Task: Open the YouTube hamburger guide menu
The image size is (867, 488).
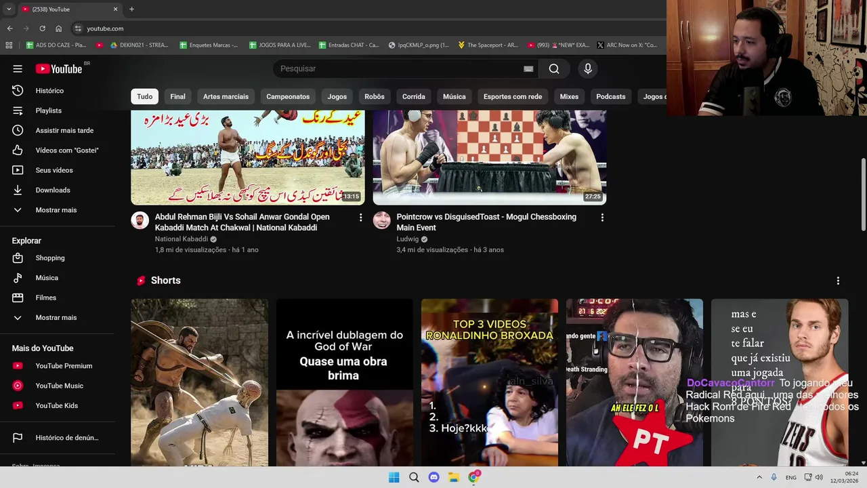Action: click(x=18, y=68)
